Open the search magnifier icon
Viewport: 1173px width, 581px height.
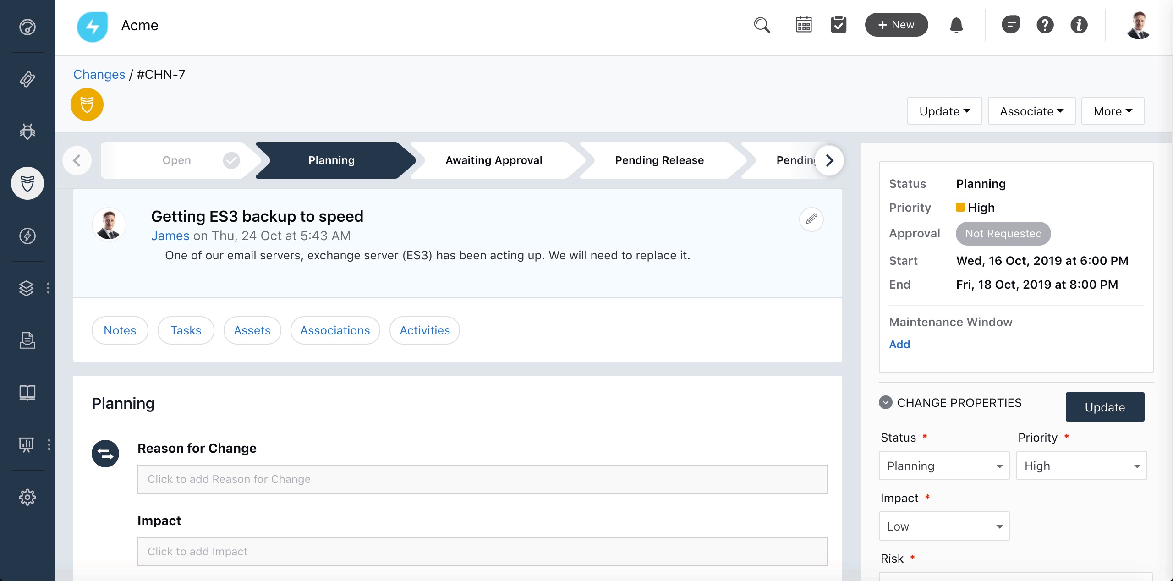click(762, 25)
